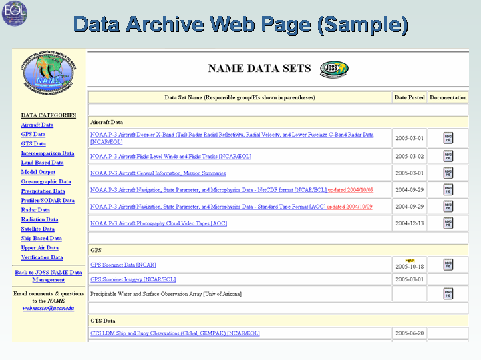Open README for NetCDF format dataset

448,190
